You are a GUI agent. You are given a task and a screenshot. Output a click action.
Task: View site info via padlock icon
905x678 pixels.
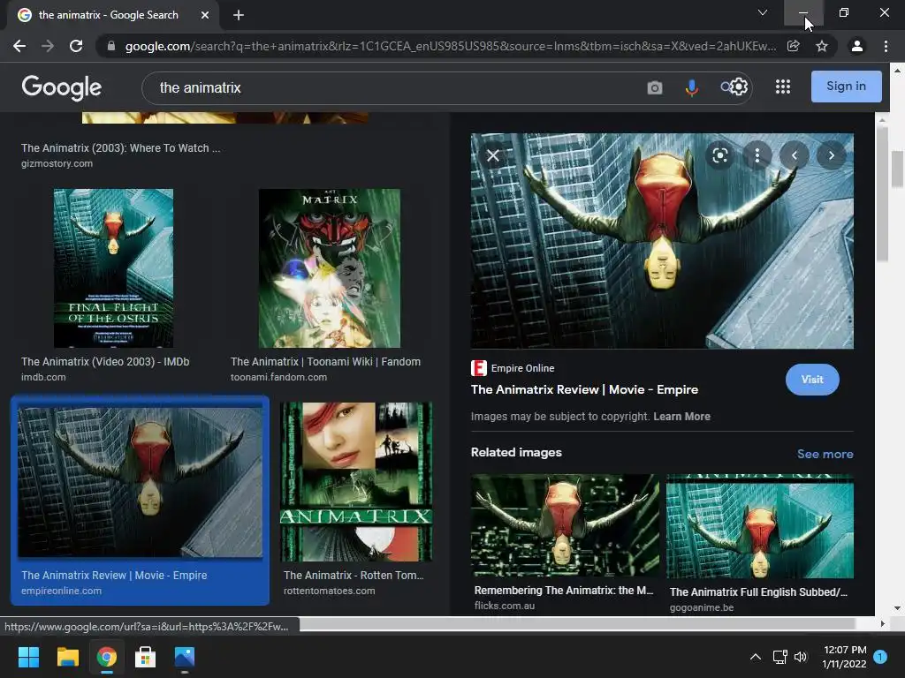[110, 46]
